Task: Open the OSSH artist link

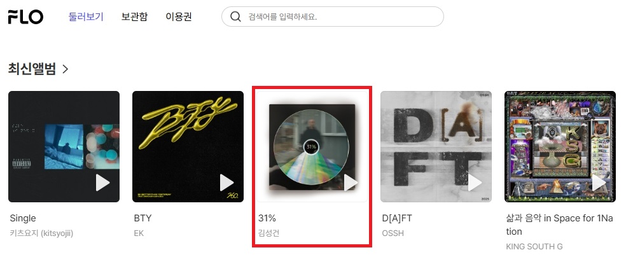Action: click(393, 233)
